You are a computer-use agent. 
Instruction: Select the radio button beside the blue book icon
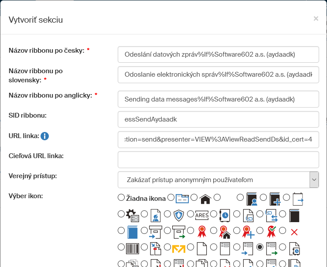coord(121,230)
